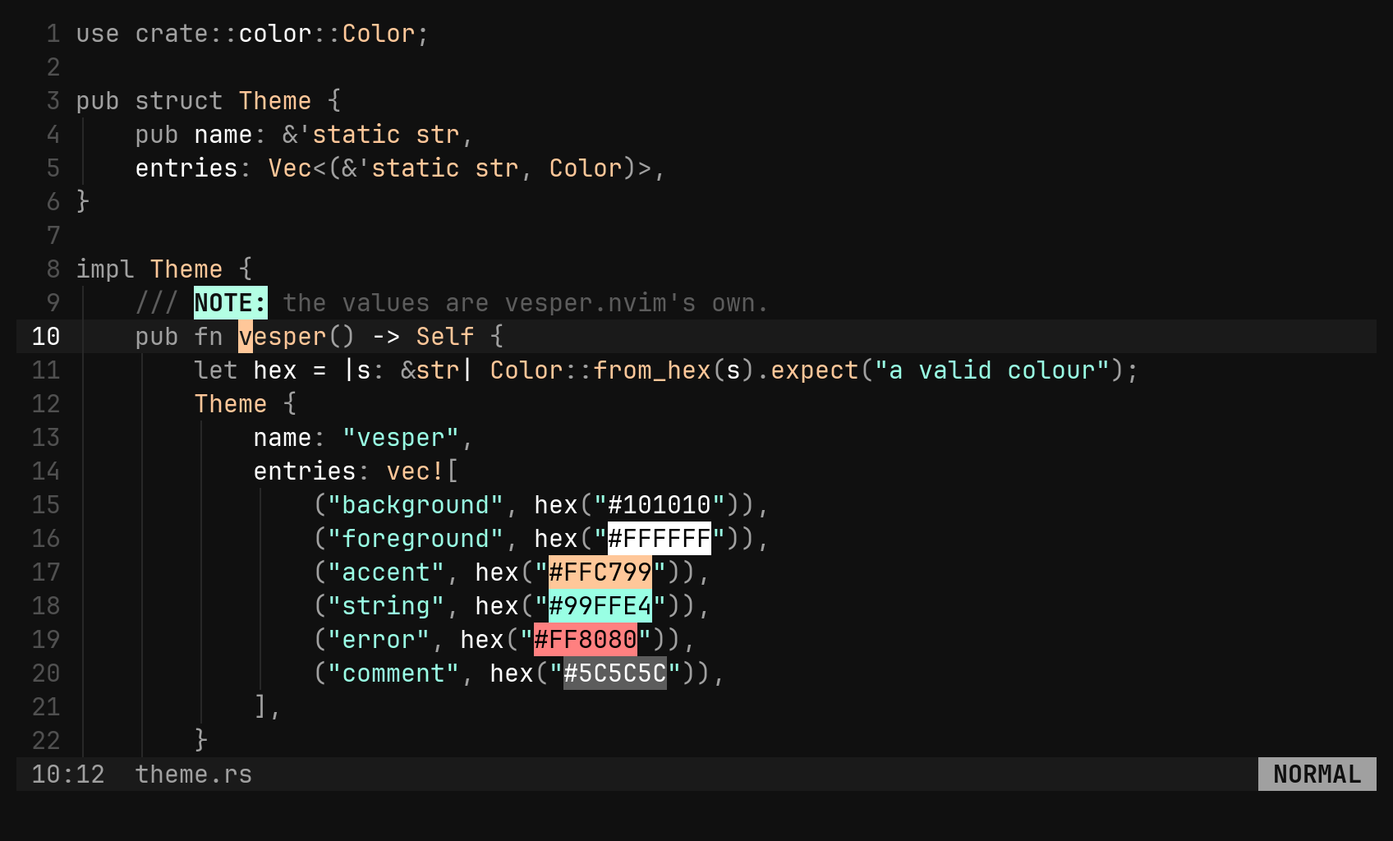Click the #101010 background hex value
The width and height of the screenshot is (1393, 841).
pos(660,505)
